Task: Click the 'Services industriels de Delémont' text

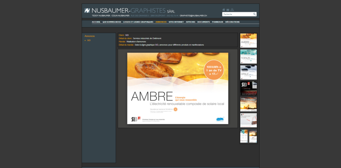Action: pos(147,38)
